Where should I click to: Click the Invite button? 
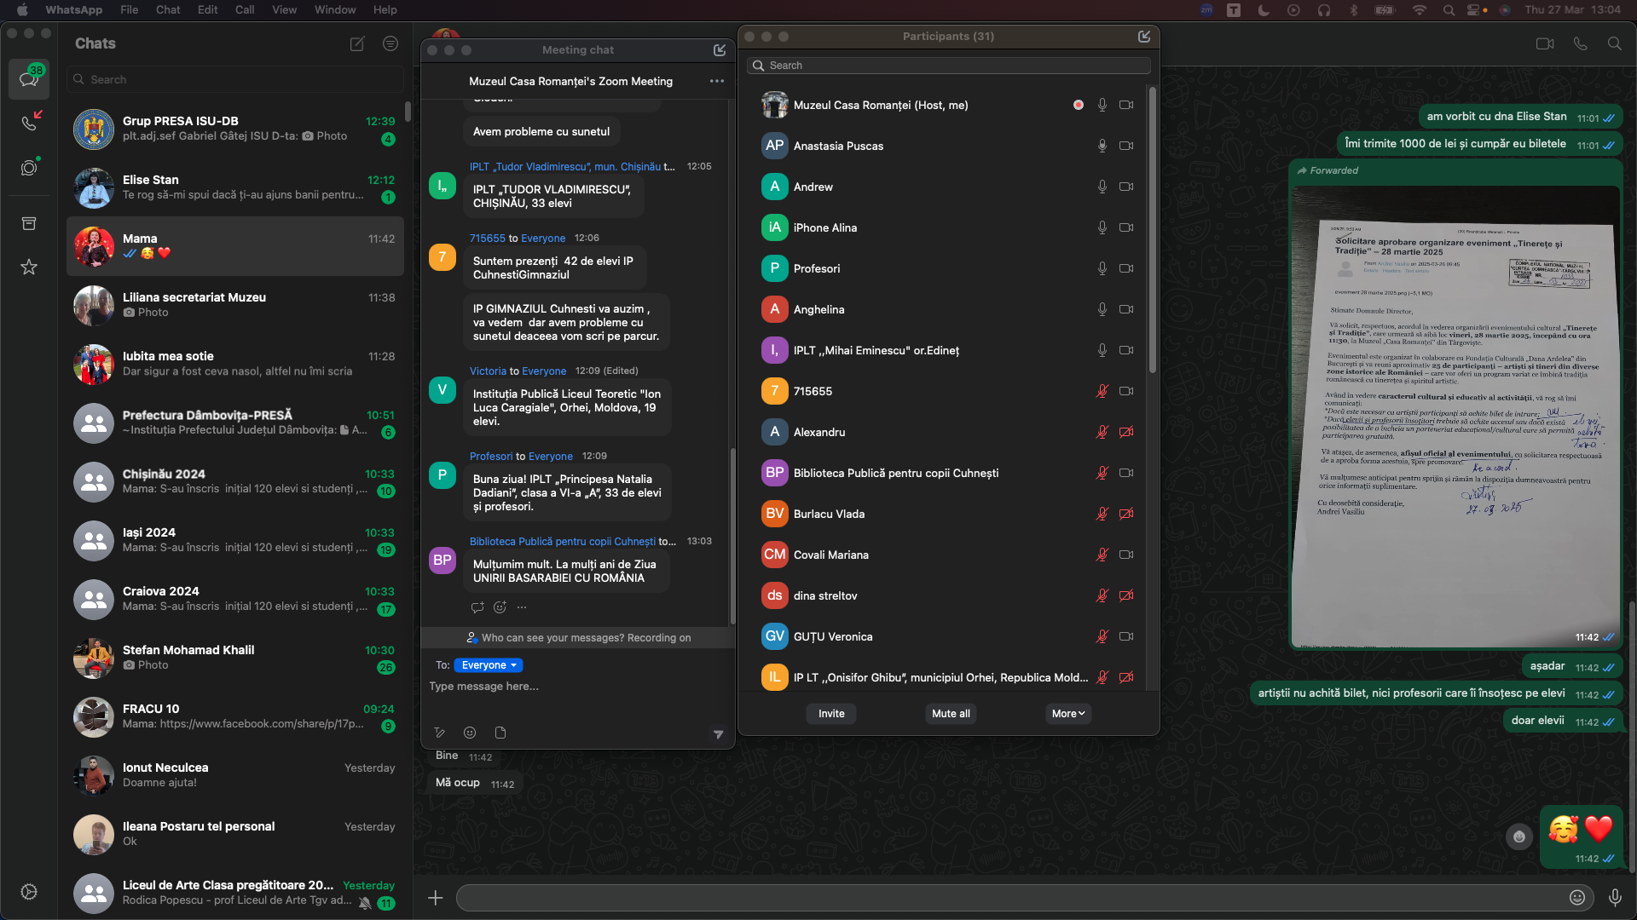click(831, 714)
